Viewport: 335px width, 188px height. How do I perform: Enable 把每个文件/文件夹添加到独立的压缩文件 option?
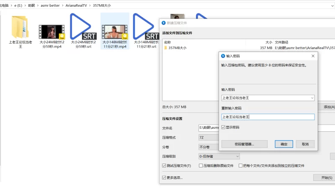coord(240,166)
